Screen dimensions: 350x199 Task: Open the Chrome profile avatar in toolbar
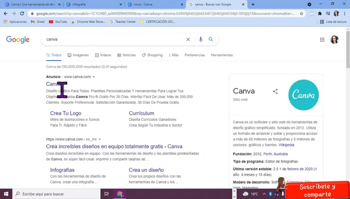[x=336, y=14]
